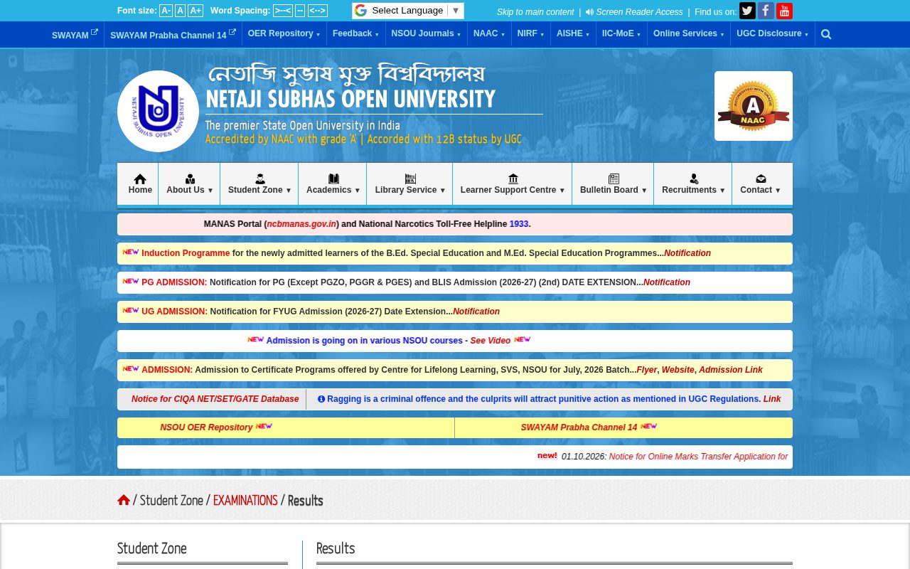Click the NSOU university logo
Viewport: 910px width, 569px height.
tap(158, 111)
